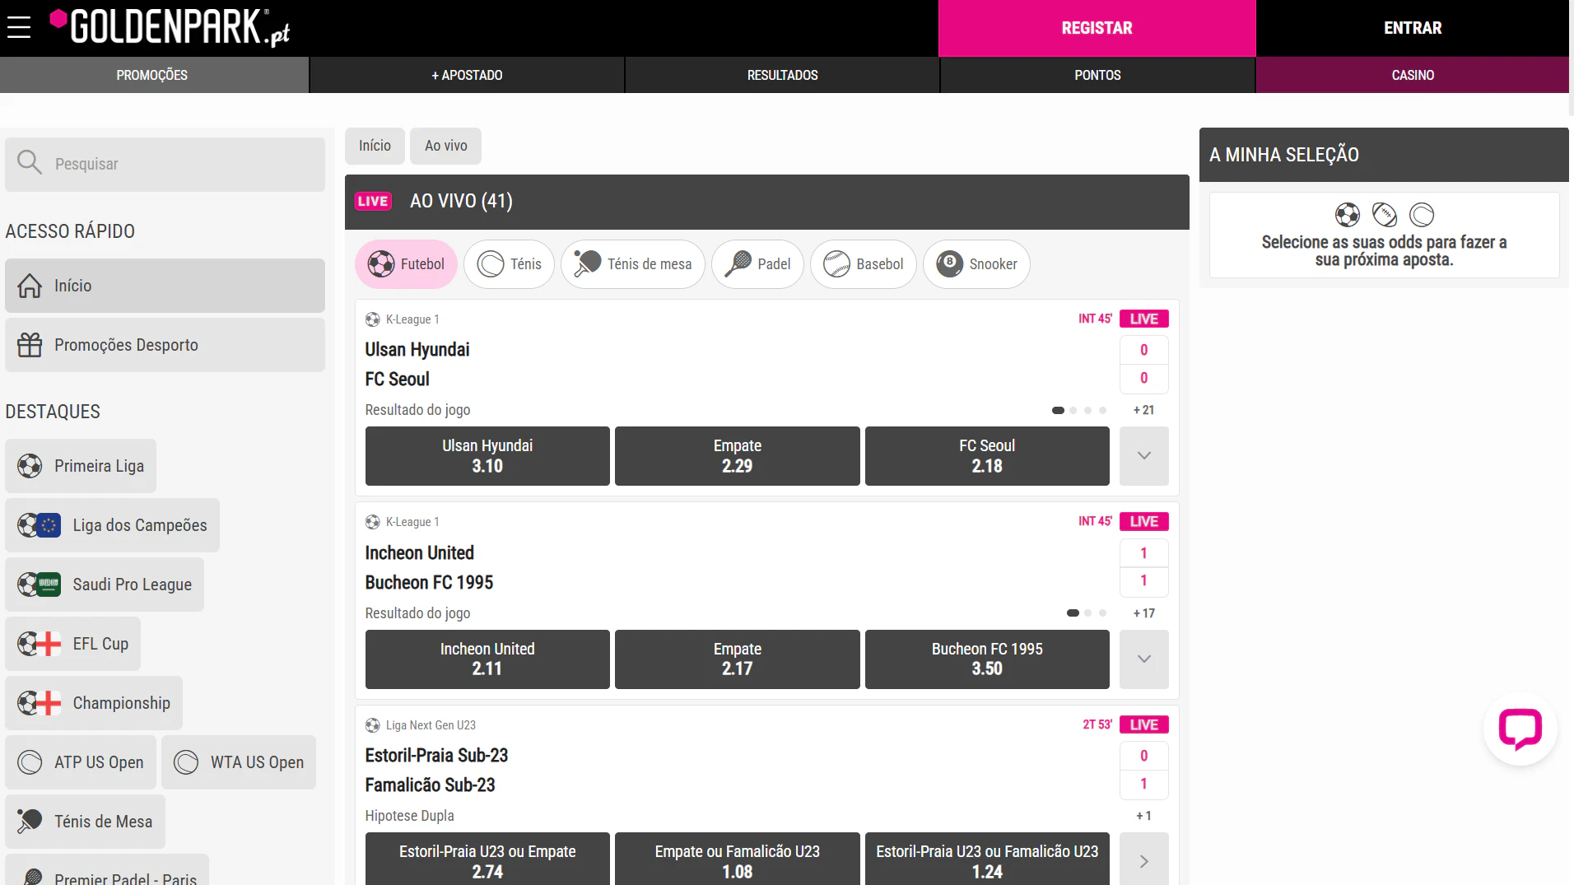Click the LIVE badge in Ao Vivo header
The height and width of the screenshot is (885, 1574).
(373, 201)
